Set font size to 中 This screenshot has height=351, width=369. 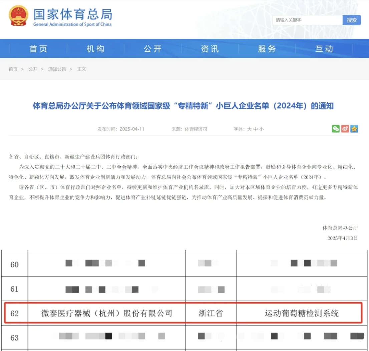tap(255, 129)
